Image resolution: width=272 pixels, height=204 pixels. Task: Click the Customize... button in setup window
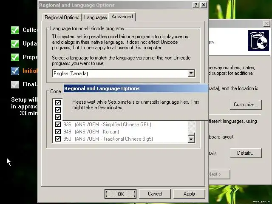click(x=246, y=105)
